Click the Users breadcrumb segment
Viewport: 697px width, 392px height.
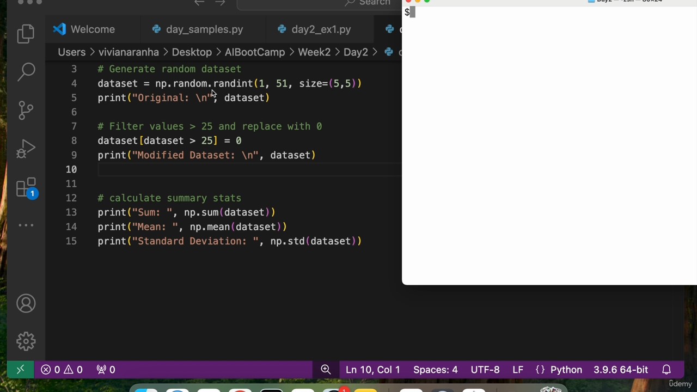pos(71,52)
